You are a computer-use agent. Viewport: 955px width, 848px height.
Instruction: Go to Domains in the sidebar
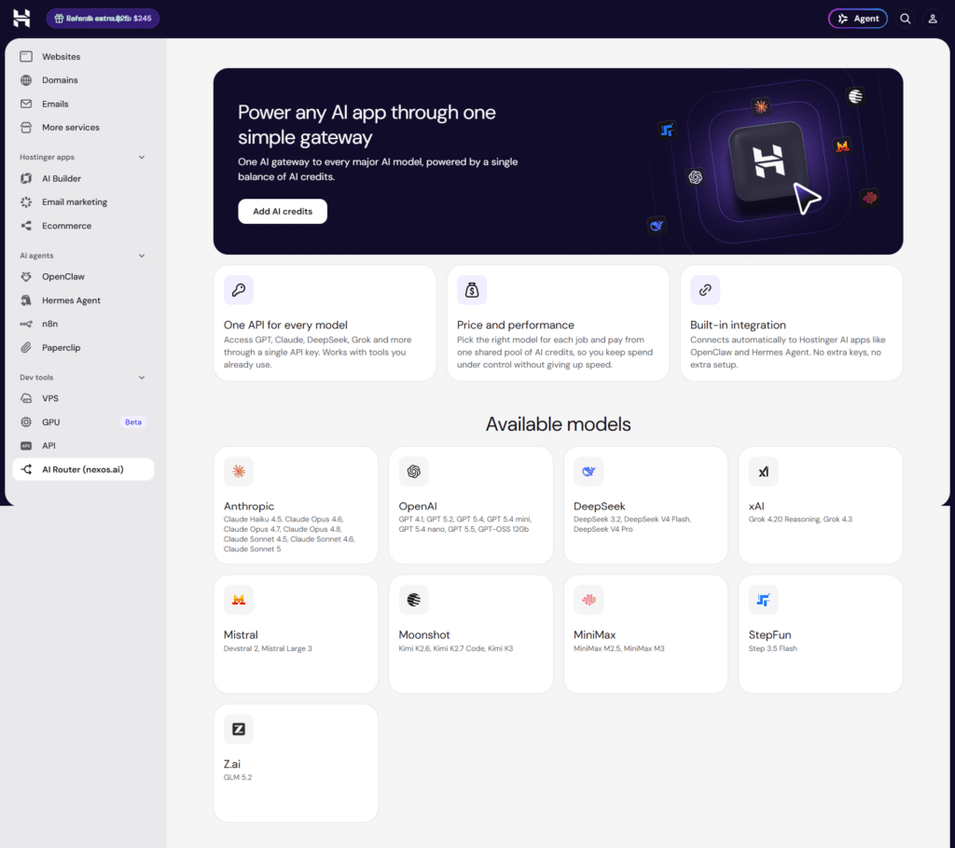pos(83,80)
